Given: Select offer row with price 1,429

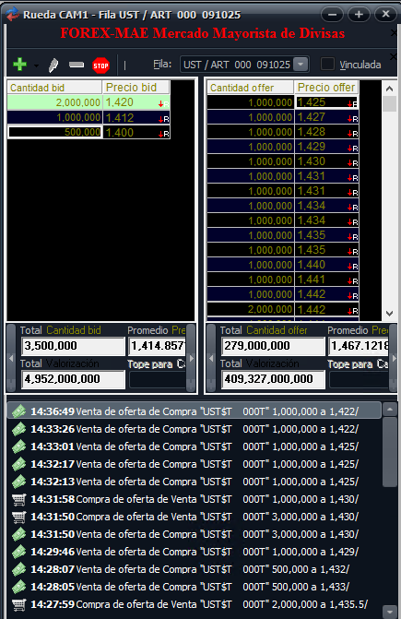Looking at the screenshot, I should [283, 147].
